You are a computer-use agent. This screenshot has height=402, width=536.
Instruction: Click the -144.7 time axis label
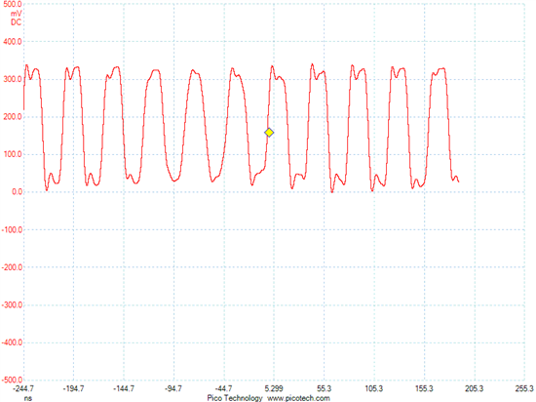(124, 389)
